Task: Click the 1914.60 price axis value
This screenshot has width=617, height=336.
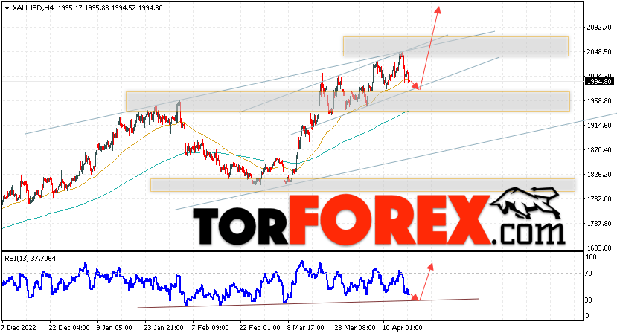Action: [599, 126]
